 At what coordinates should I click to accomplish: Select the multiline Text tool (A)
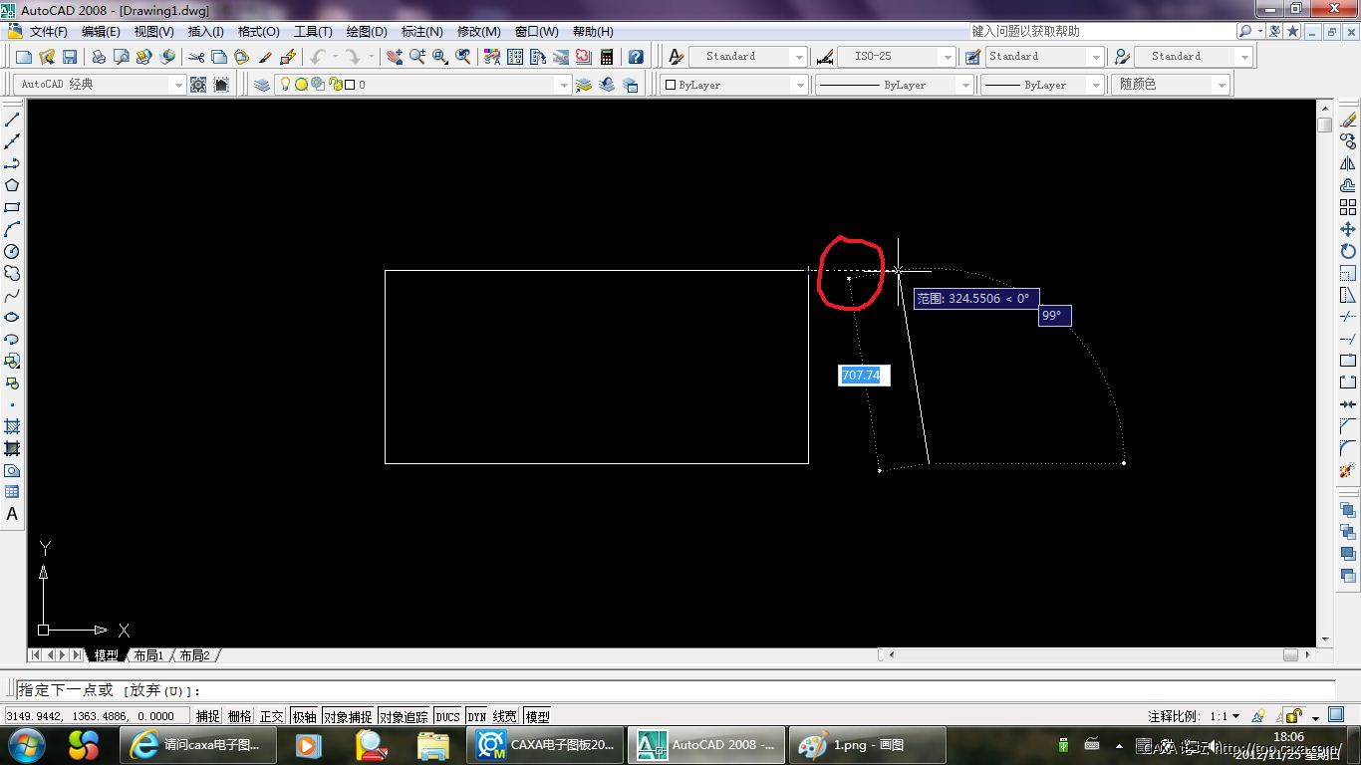12,514
